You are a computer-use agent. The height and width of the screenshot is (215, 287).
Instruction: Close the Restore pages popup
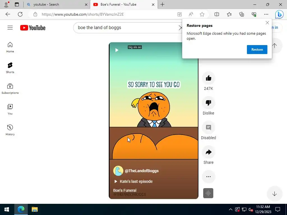click(267, 23)
